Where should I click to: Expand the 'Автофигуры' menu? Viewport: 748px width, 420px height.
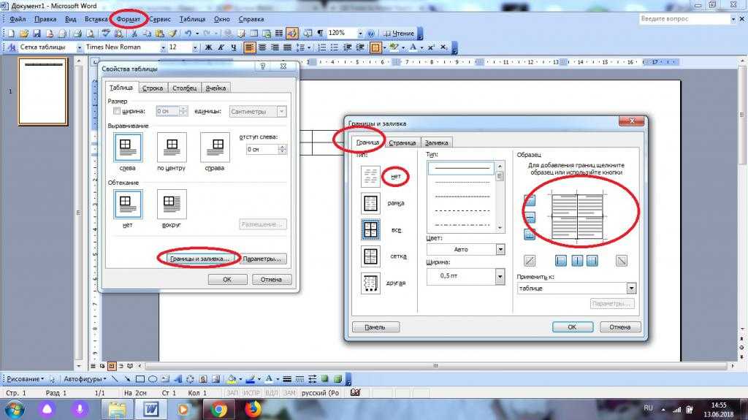point(85,379)
